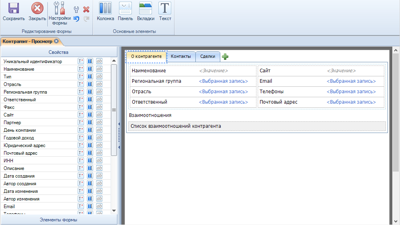
Task: Click column icon for Годовой доход
Action: pyautogui.click(x=90, y=138)
